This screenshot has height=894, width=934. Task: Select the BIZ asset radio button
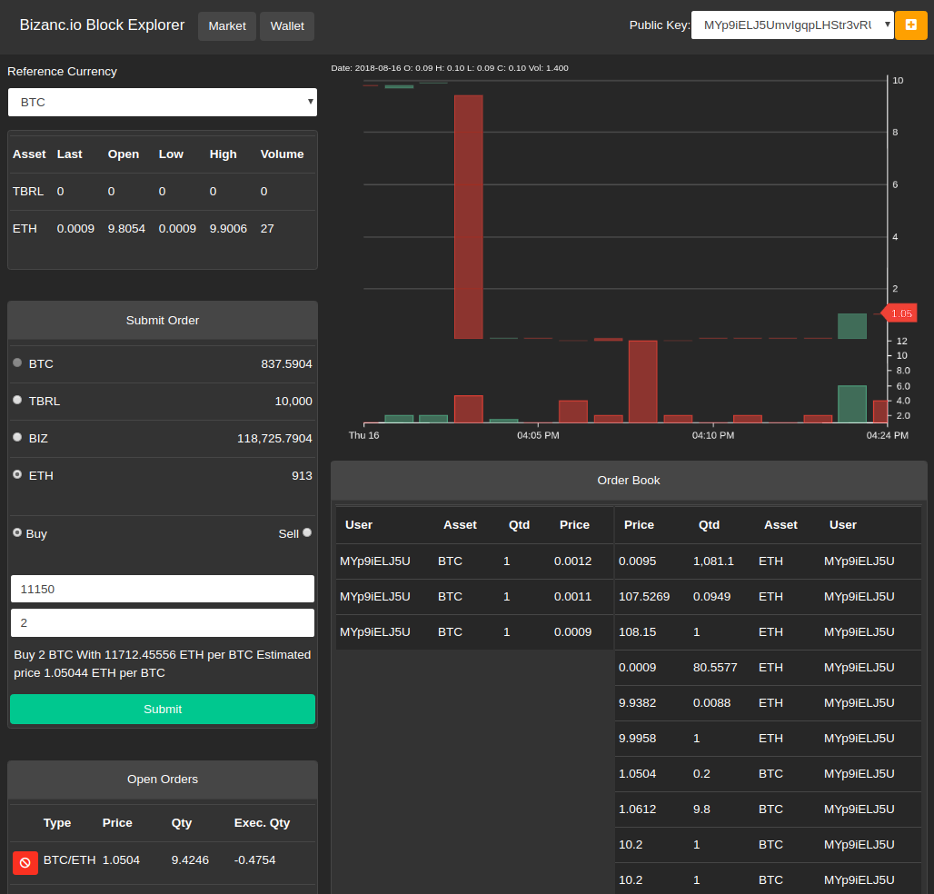(x=17, y=437)
